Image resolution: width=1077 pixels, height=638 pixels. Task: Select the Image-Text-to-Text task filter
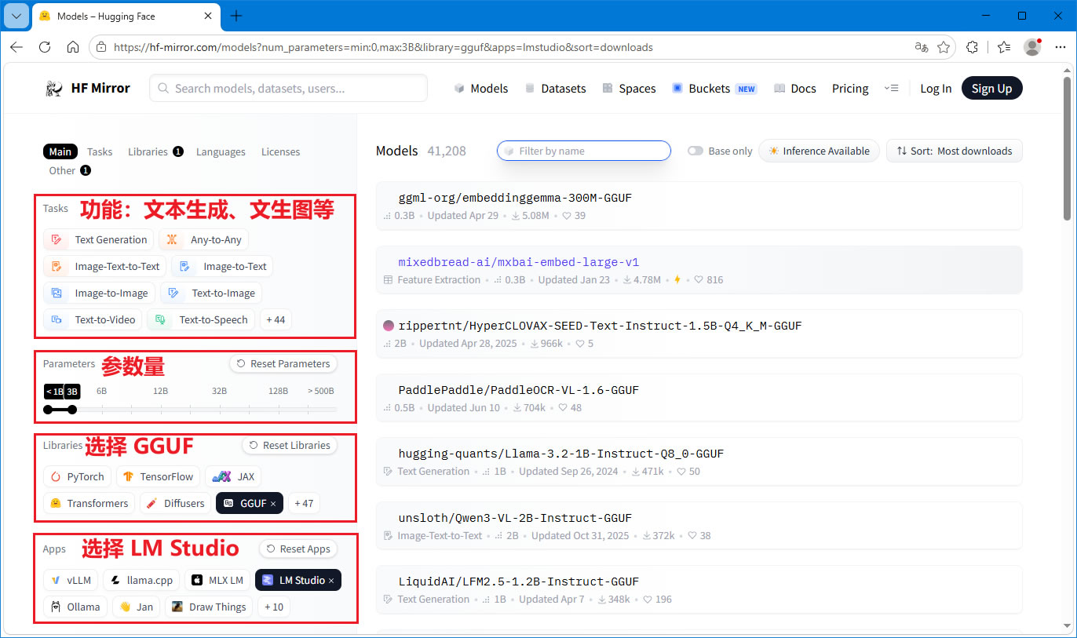[x=105, y=267]
